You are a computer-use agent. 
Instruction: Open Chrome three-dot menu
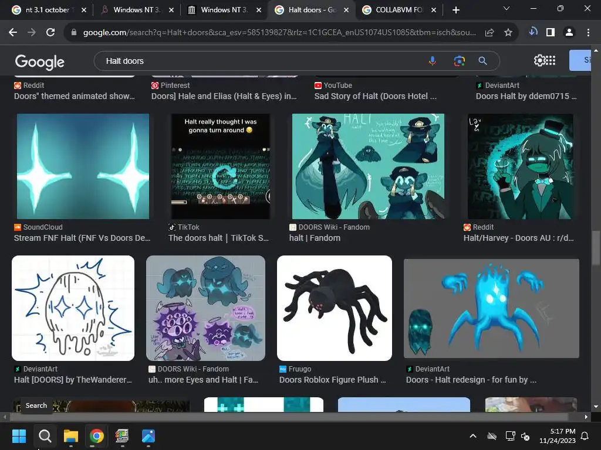tap(588, 33)
